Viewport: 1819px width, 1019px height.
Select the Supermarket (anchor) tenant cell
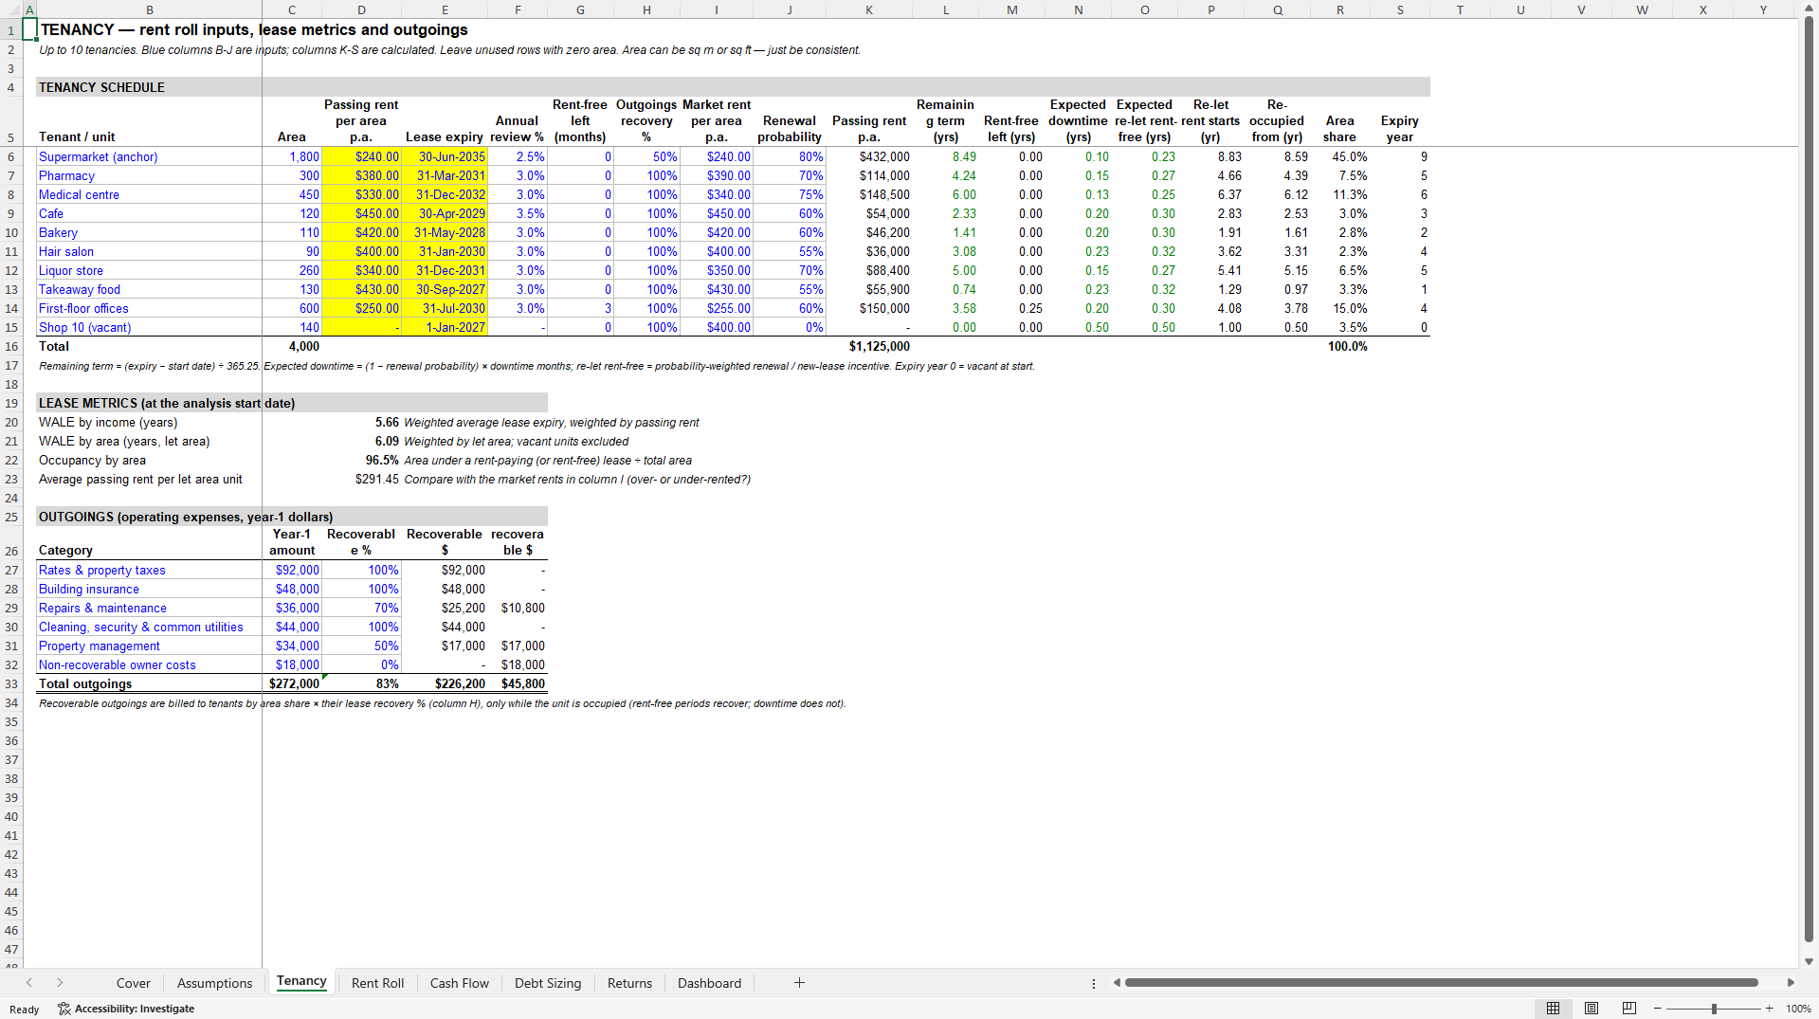point(149,156)
